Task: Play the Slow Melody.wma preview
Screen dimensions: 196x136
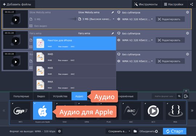Action: click(16, 20)
